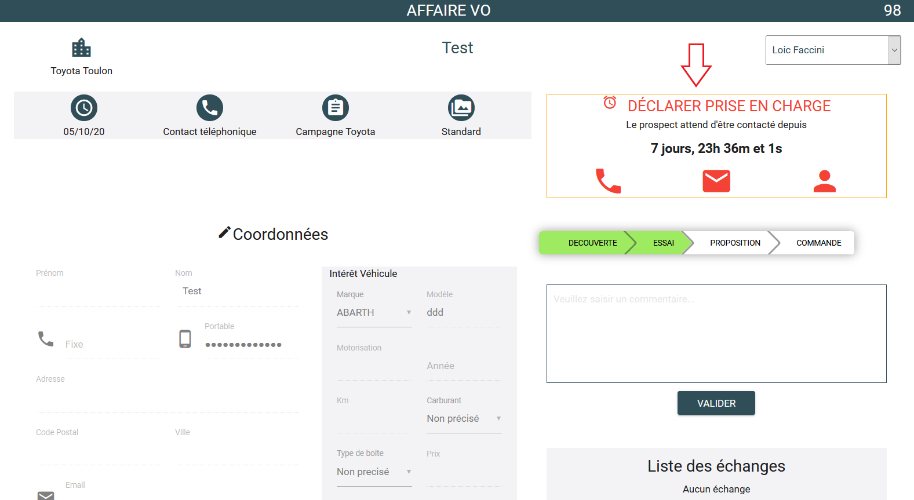Click the Modèle field containing ddd
The width and height of the screenshot is (914, 500).
pos(463,313)
